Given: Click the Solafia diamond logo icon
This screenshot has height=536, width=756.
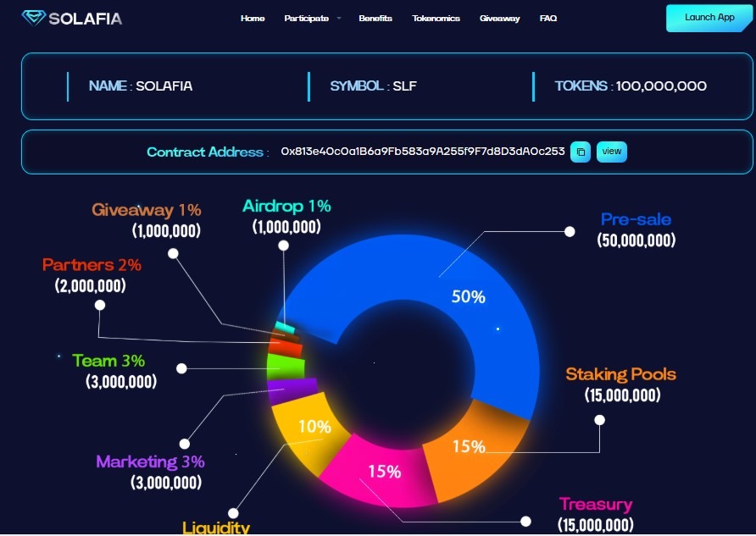Looking at the screenshot, I should 34,18.
